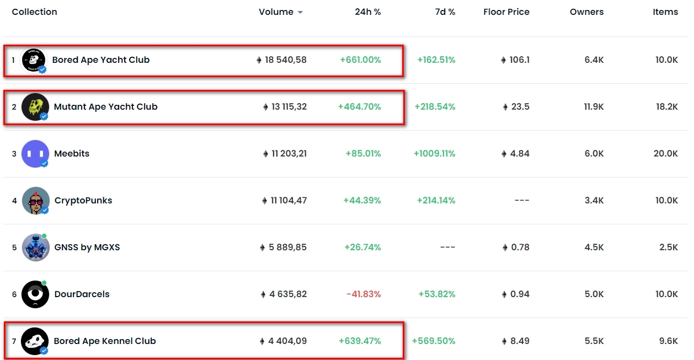
Task: Sort by the Owners column header
Action: [x=587, y=12]
